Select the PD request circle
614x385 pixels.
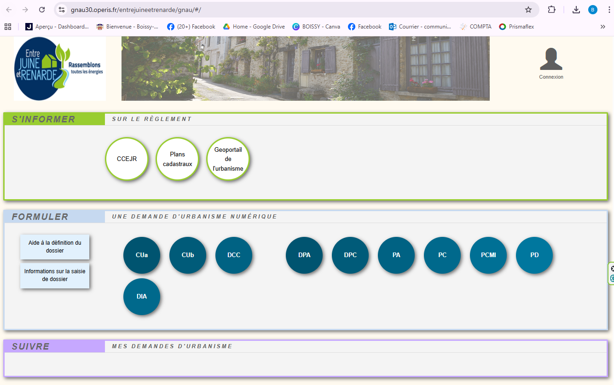pos(534,255)
